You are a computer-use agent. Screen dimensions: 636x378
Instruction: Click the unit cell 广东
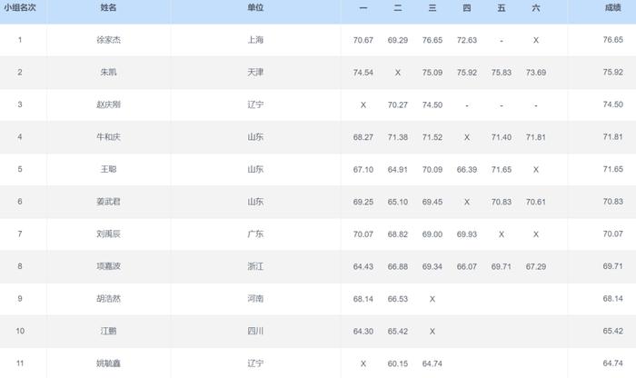255,234
